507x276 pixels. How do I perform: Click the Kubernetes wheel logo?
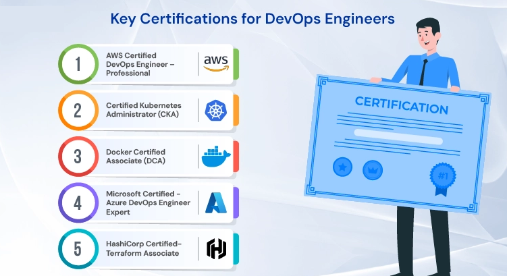[x=215, y=111]
